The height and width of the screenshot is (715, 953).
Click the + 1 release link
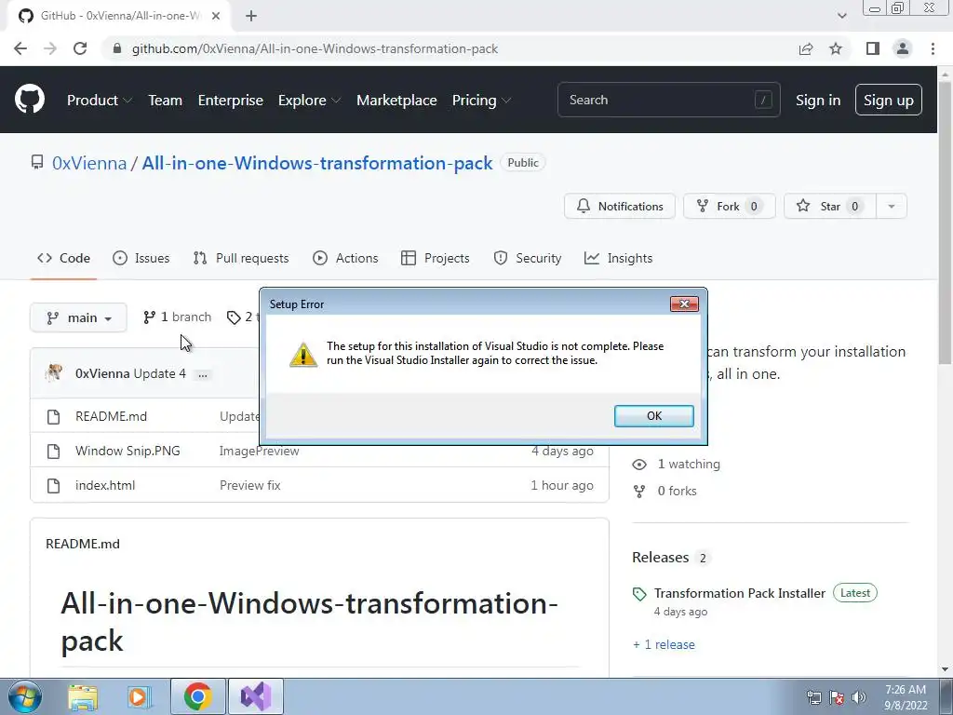[x=664, y=644]
